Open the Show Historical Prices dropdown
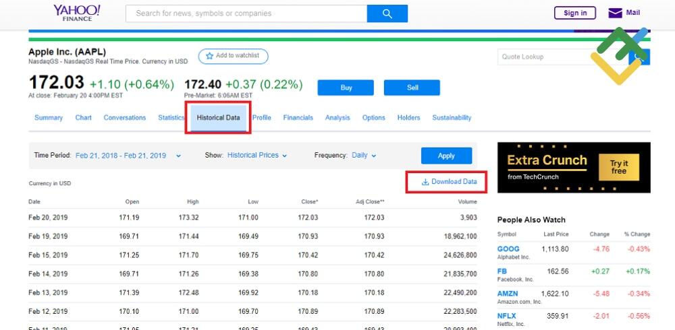Image resolution: width=675 pixels, height=330 pixels. click(x=257, y=156)
